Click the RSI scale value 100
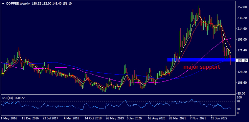The height and width of the screenshot is (122, 249). click(x=240, y=97)
